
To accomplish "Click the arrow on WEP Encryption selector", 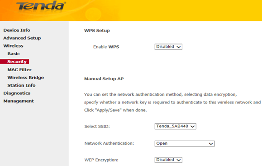I will click(x=179, y=160).
